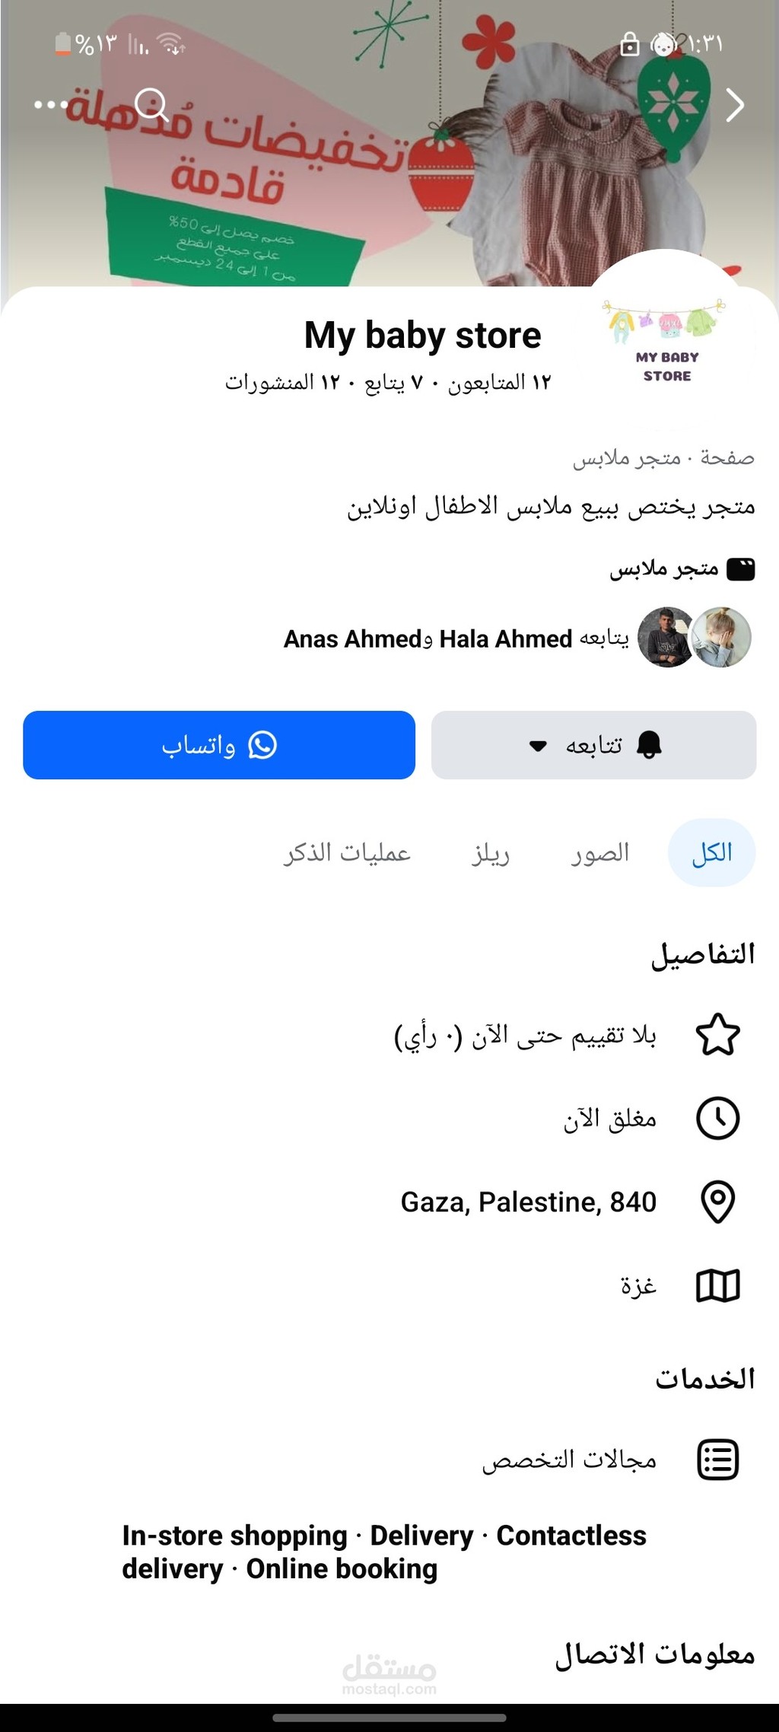The image size is (779, 1732).
Task: Open the ريلز tab
Action: 491,853
